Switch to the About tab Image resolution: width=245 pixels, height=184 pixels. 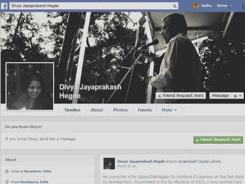97,110
